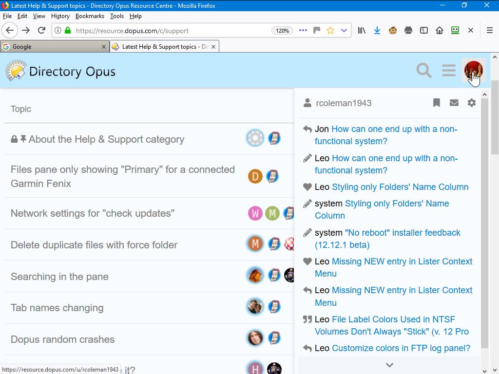Go back with the Firefox back arrow
The width and height of the screenshot is (499, 374).
[x=10, y=31]
